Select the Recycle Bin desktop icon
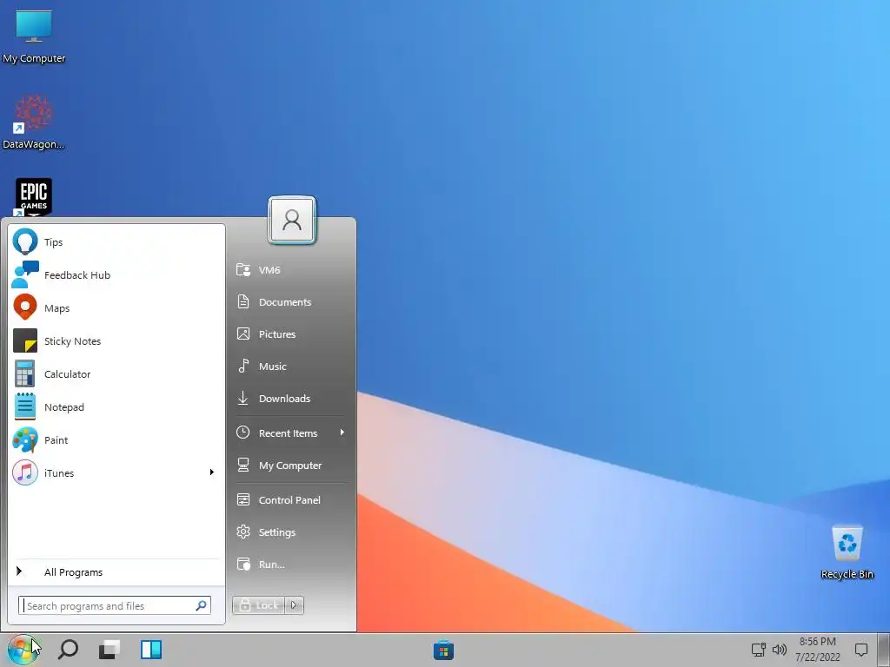Viewport: 890px width, 667px height. click(847, 551)
